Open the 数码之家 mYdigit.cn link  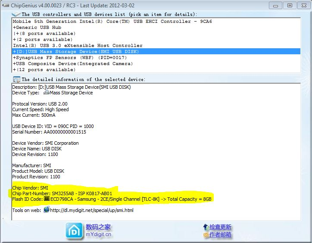click(98, 231)
